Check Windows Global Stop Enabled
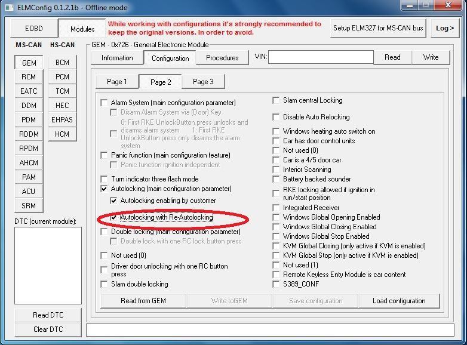The height and width of the screenshot is (345, 467). 276,236
